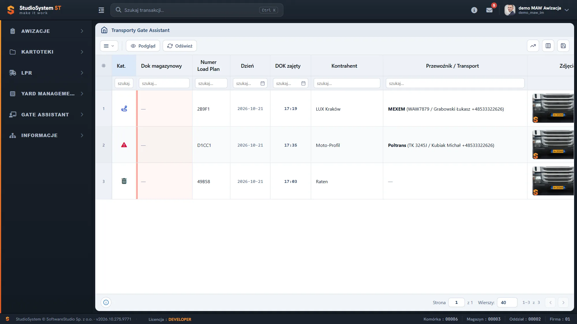This screenshot has height=324, width=577.
Task: Click the user avatar picture
Action: [510, 10]
